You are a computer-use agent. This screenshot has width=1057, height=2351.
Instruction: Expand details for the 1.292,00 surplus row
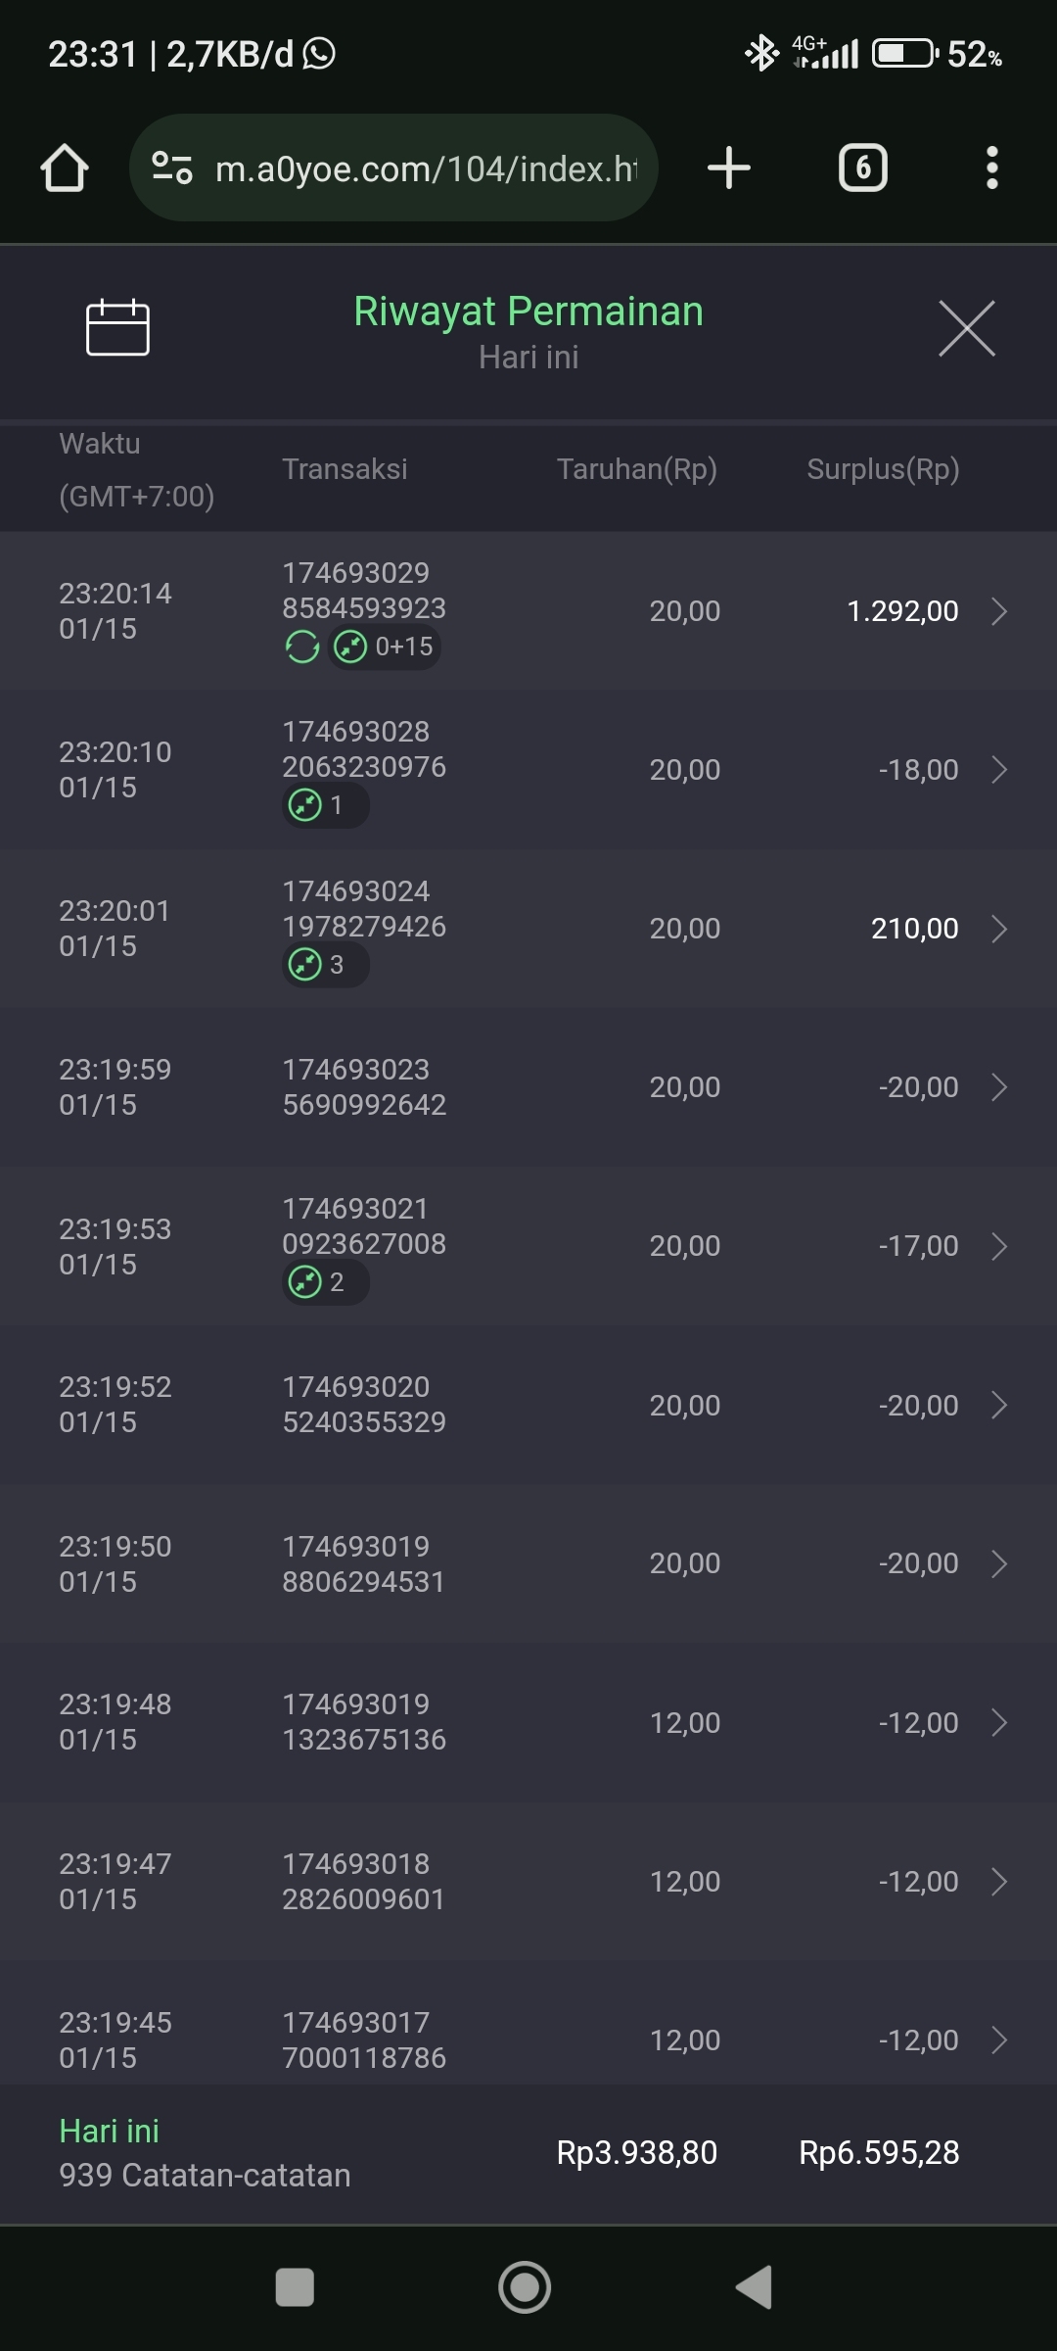click(998, 611)
